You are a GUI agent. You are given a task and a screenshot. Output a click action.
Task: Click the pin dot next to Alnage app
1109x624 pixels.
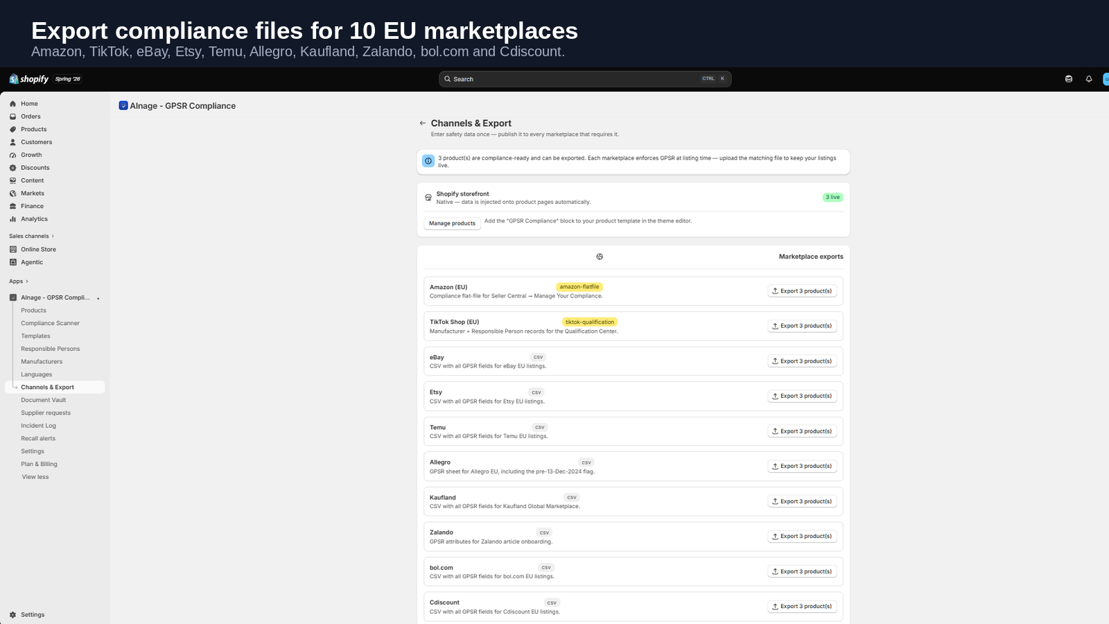point(98,298)
